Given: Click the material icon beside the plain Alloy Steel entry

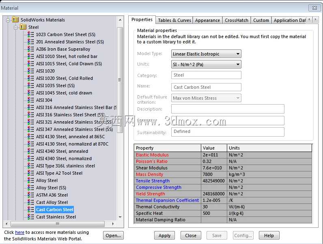Looking at the screenshot, I should coord(31,180).
